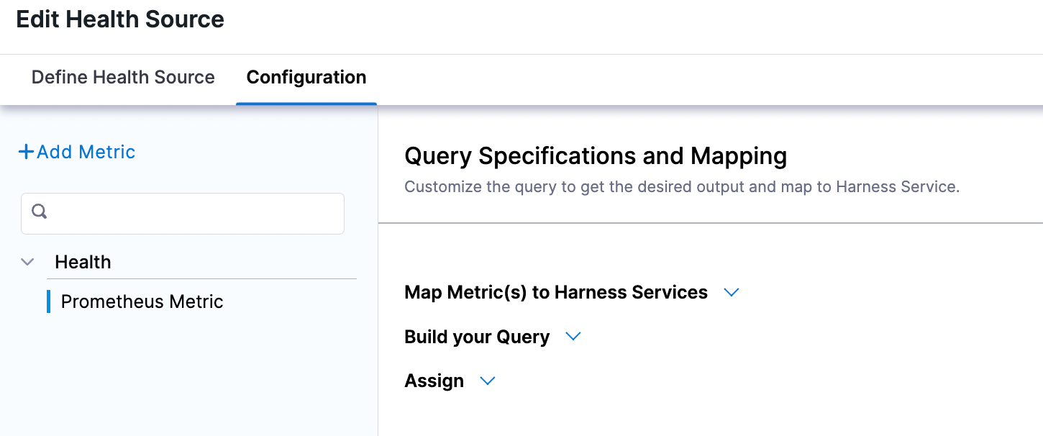1043x436 pixels.
Task: Click the plus icon beside Add Metric
Action: coord(26,151)
